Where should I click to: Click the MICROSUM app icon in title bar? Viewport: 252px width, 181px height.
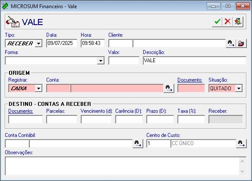tap(5, 6)
